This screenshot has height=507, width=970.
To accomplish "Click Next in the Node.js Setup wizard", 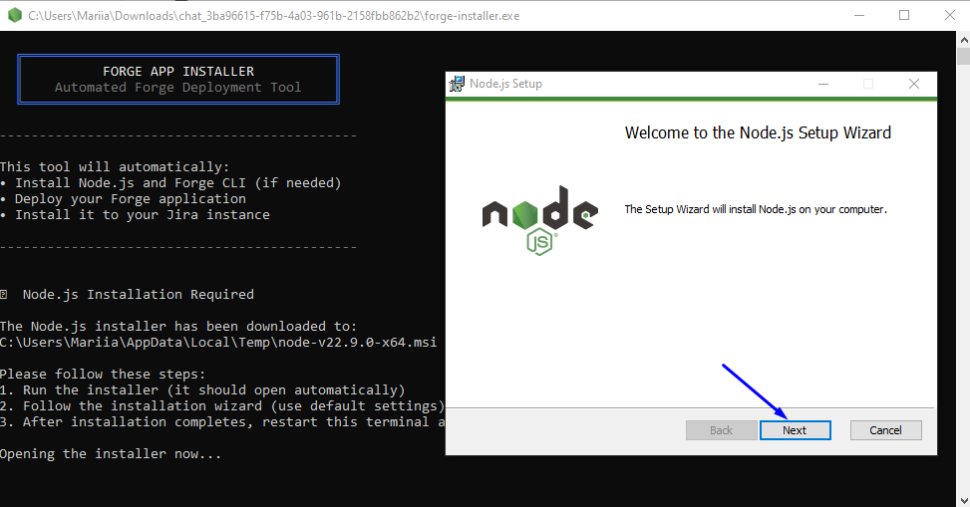I will 795,430.
